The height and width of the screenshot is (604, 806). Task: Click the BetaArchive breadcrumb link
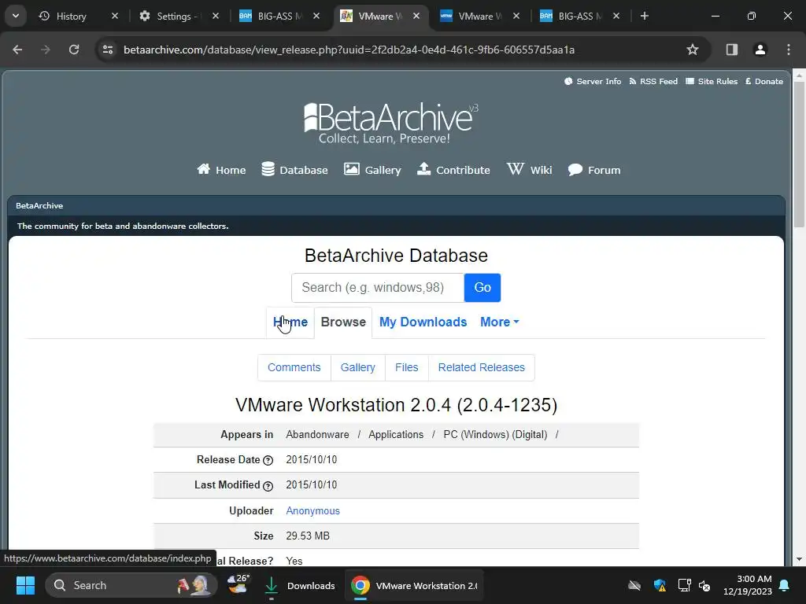click(x=39, y=205)
